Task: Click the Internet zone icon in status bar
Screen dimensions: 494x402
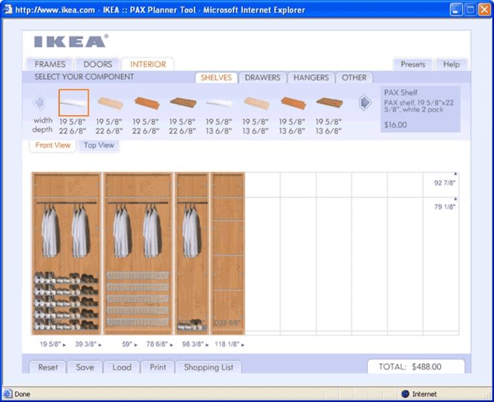Action: tap(405, 394)
